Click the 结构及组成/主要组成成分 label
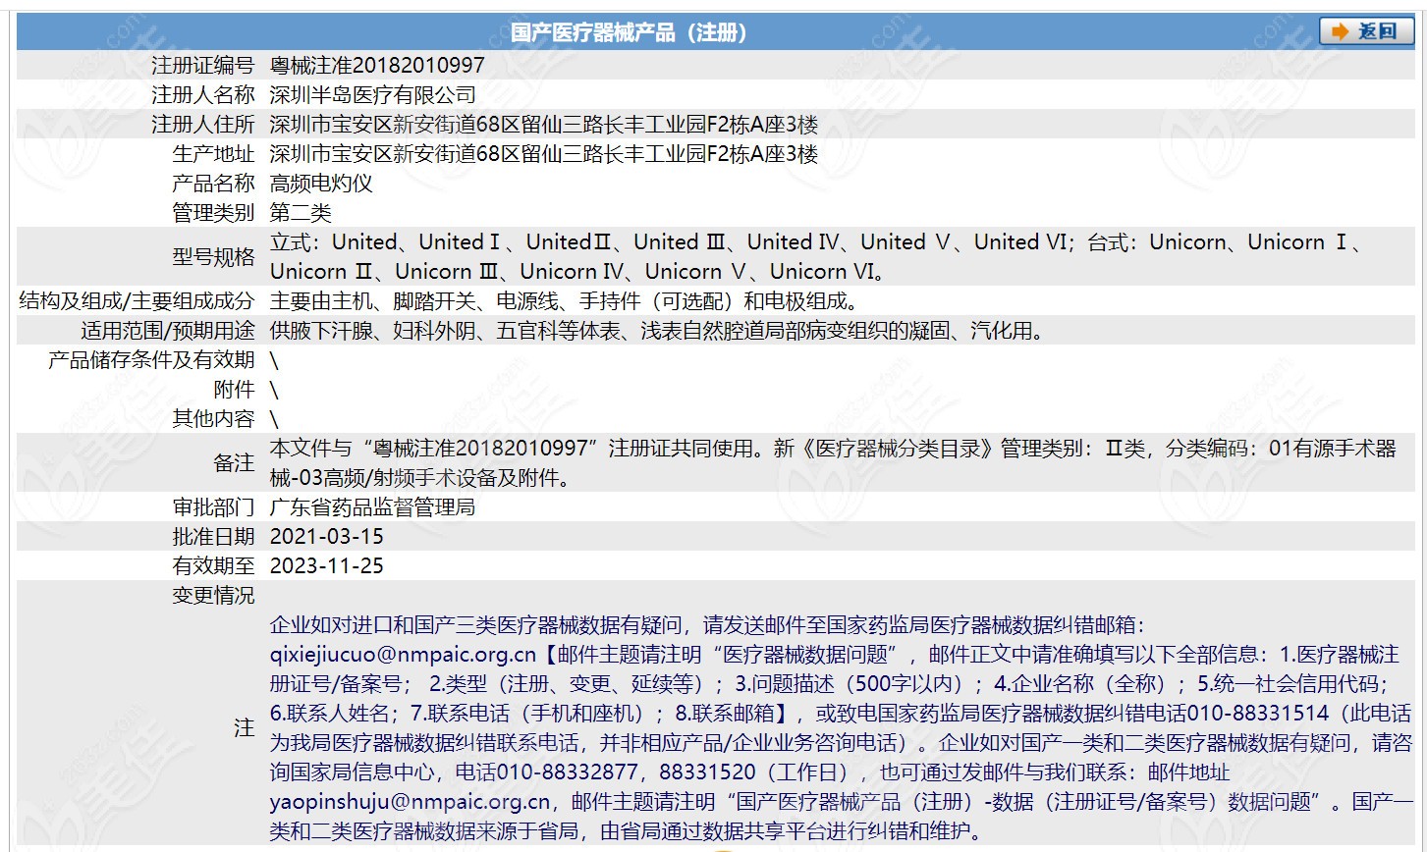1427x852 pixels. click(137, 300)
